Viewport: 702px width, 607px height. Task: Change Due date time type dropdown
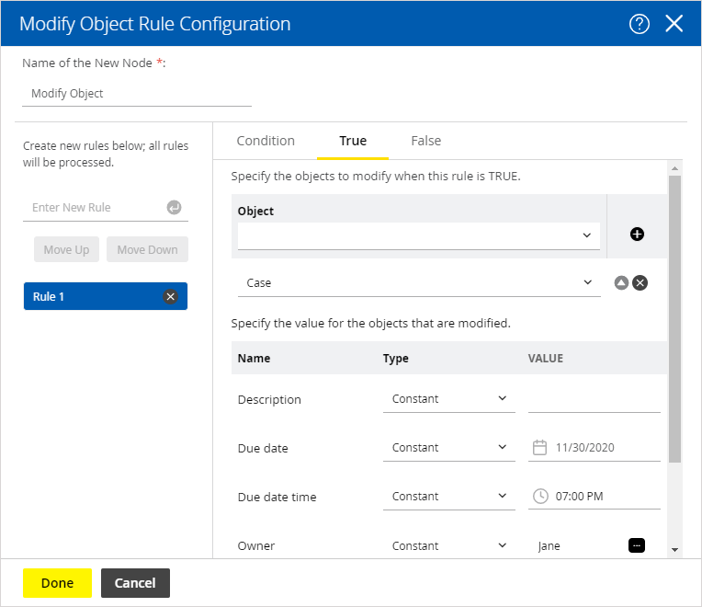coord(448,497)
